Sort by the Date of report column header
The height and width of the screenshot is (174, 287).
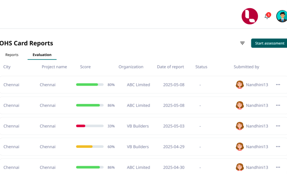pos(170,67)
